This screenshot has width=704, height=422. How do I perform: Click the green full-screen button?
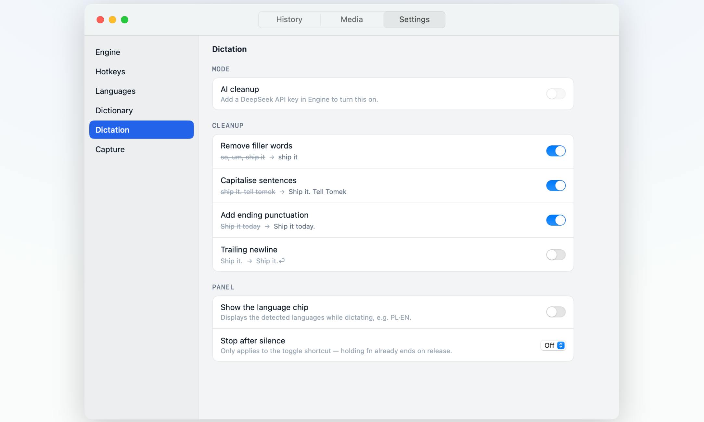point(124,20)
